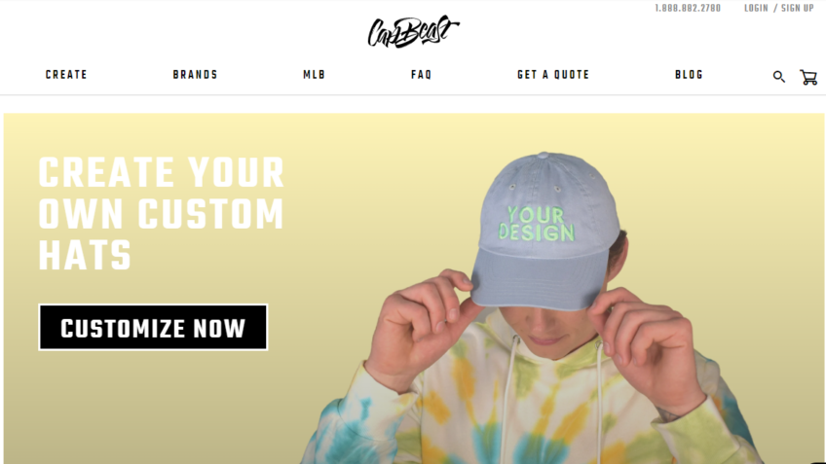This screenshot has height=464, width=826.
Task: Click the blue cap in hero image
Action: (545, 232)
